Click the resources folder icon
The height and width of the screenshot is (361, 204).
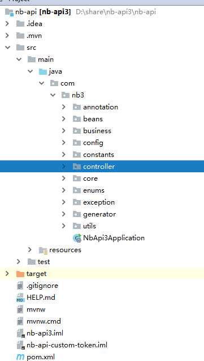43,250
